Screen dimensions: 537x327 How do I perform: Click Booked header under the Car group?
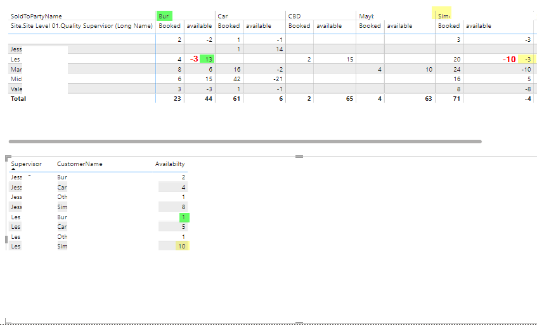pyautogui.click(x=229, y=26)
